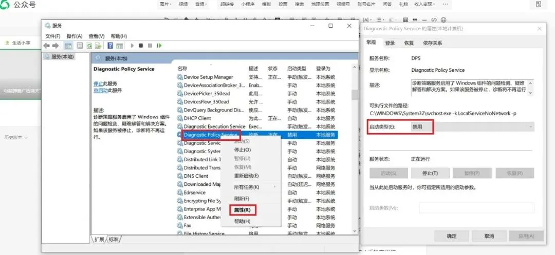555x255 pixels.
Task: Click the services list scroll-up arrow
Action: pyautogui.click(x=354, y=67)
